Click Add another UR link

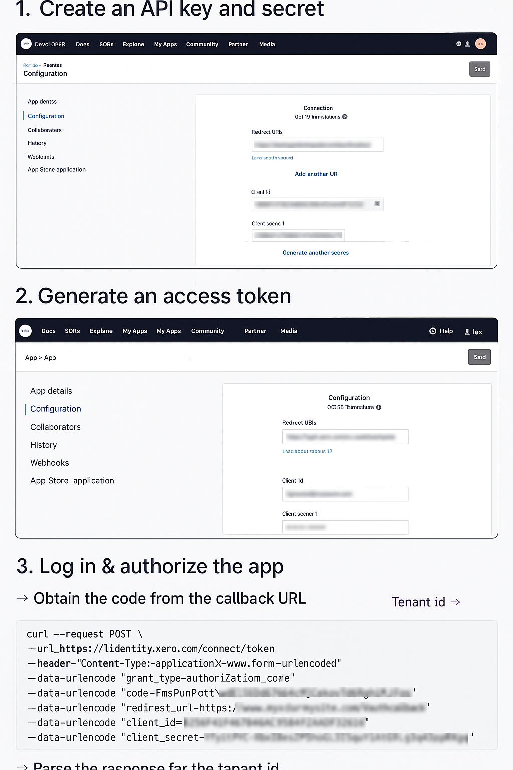coord(316,174)
